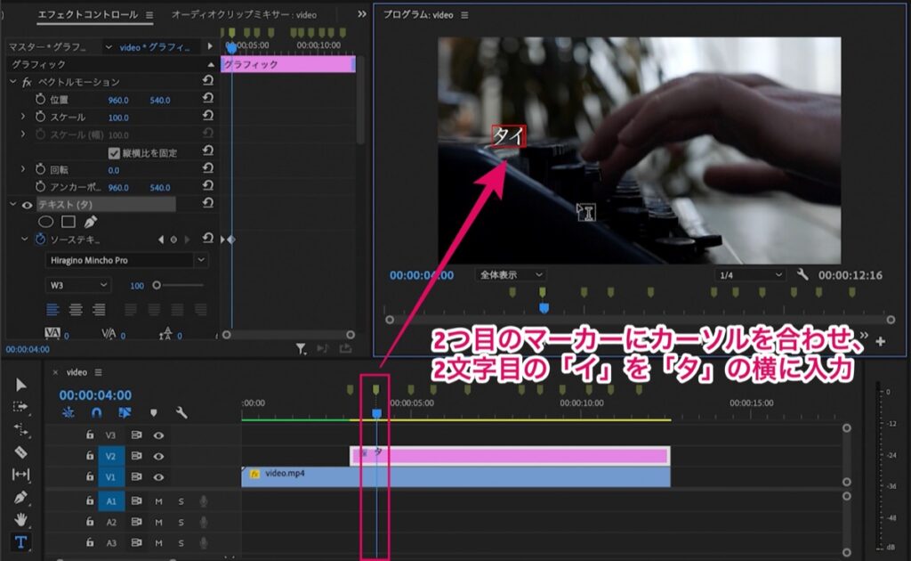The image size is (911, 561).
Task: Switch to エフェクトコントロール tab
Action: (x=88, y=14)
